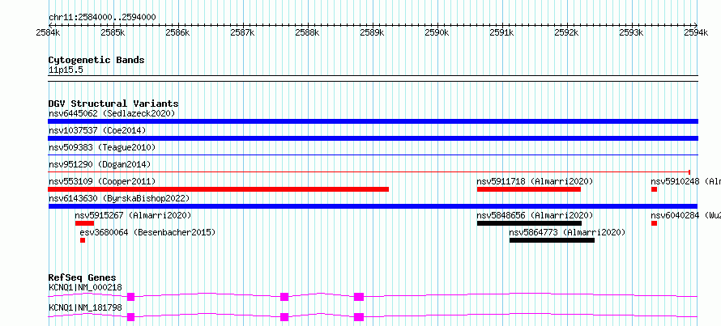721x326 pixels.
Task: Click the RefSeq Genes track heading
Action: [83, 277]
